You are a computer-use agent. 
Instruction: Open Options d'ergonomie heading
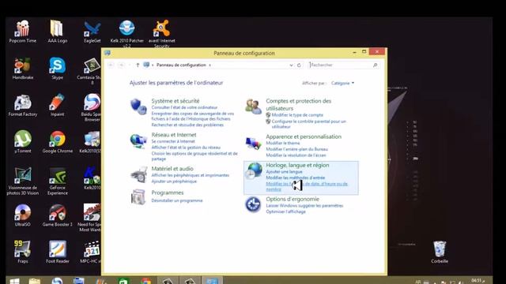click(x=293, y=199)
